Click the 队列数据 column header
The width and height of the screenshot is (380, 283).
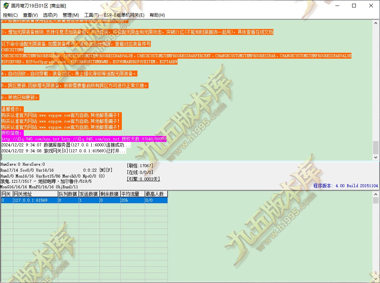coord(68,194)
